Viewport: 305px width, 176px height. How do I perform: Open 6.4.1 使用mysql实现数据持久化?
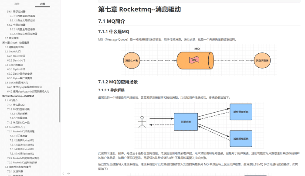24,87
